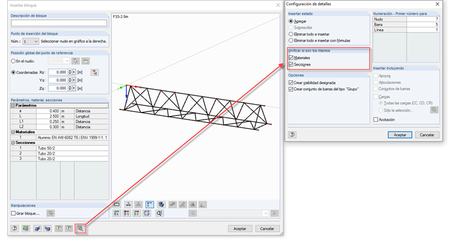This screenshot has height=244, width=455.
Task: Collapse the Materiales tree group
Action: pos(13,132)
